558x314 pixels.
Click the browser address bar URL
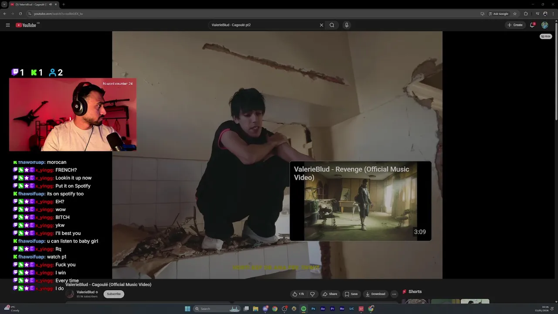58,14
